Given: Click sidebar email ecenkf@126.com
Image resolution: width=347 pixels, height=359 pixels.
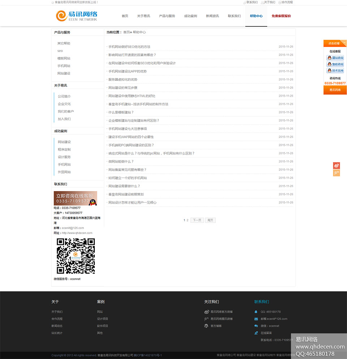Looking at the screenshot, I should pos(73,228).
